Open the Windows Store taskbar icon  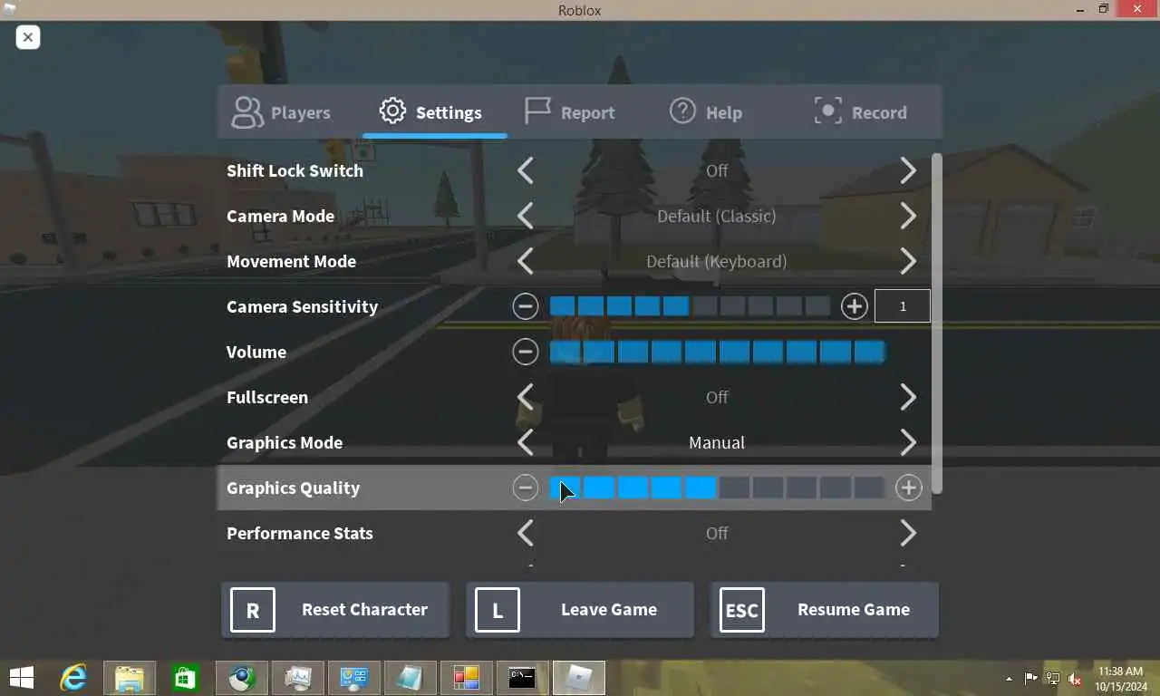(x=186, y=678)
